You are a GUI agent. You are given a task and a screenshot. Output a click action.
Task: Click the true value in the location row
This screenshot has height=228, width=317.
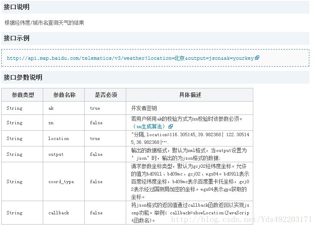pos(95,138)
